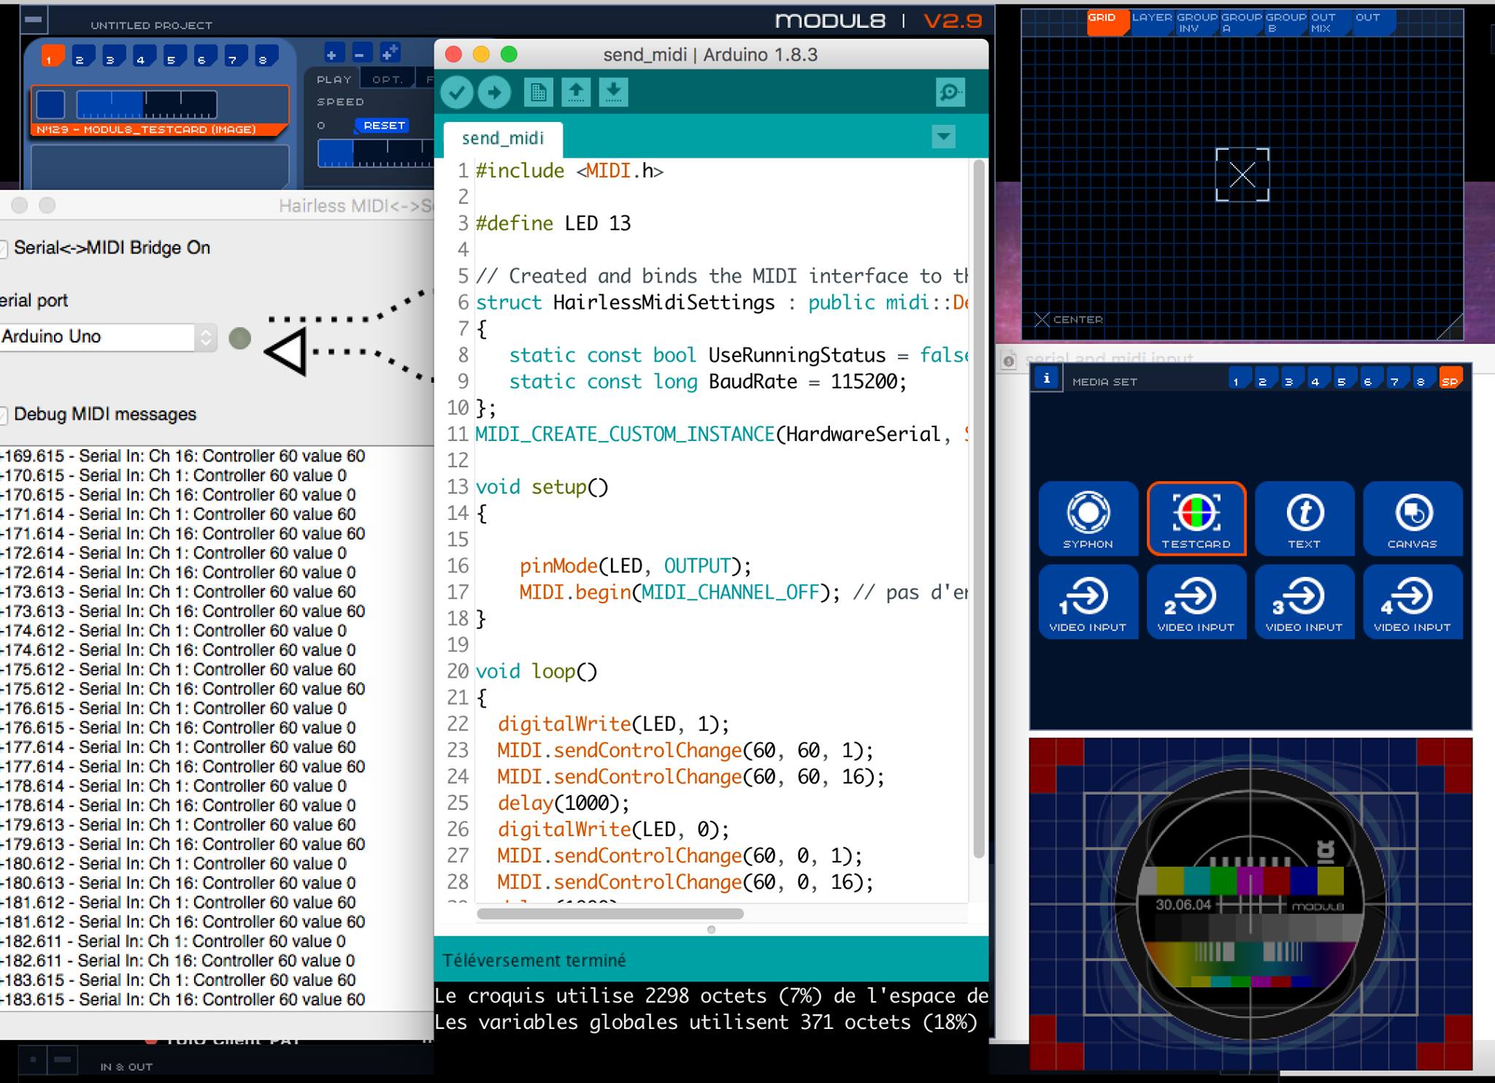Select media set 4 tab
This screenshot has width=1495, height=1083.
click(1318, 379)
